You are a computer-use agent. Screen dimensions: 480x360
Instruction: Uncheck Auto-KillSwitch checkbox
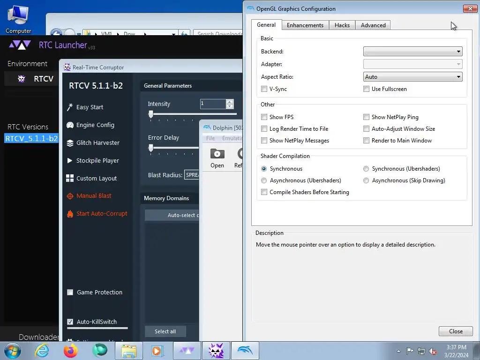(70, 322)
